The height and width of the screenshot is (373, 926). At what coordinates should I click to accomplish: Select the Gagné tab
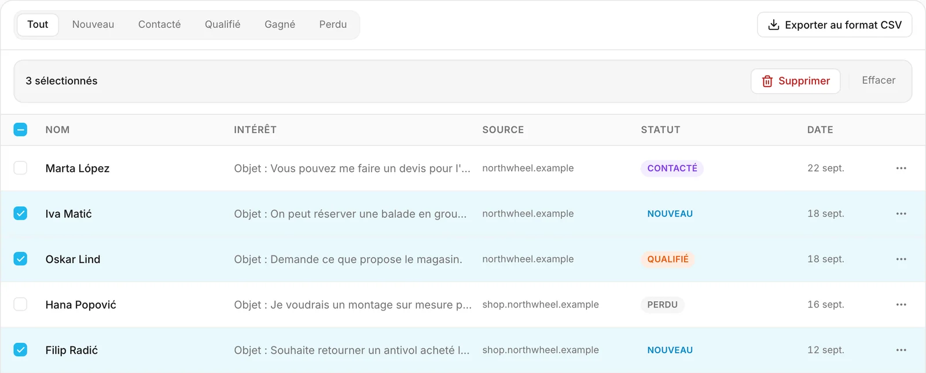tap(280, 24)
